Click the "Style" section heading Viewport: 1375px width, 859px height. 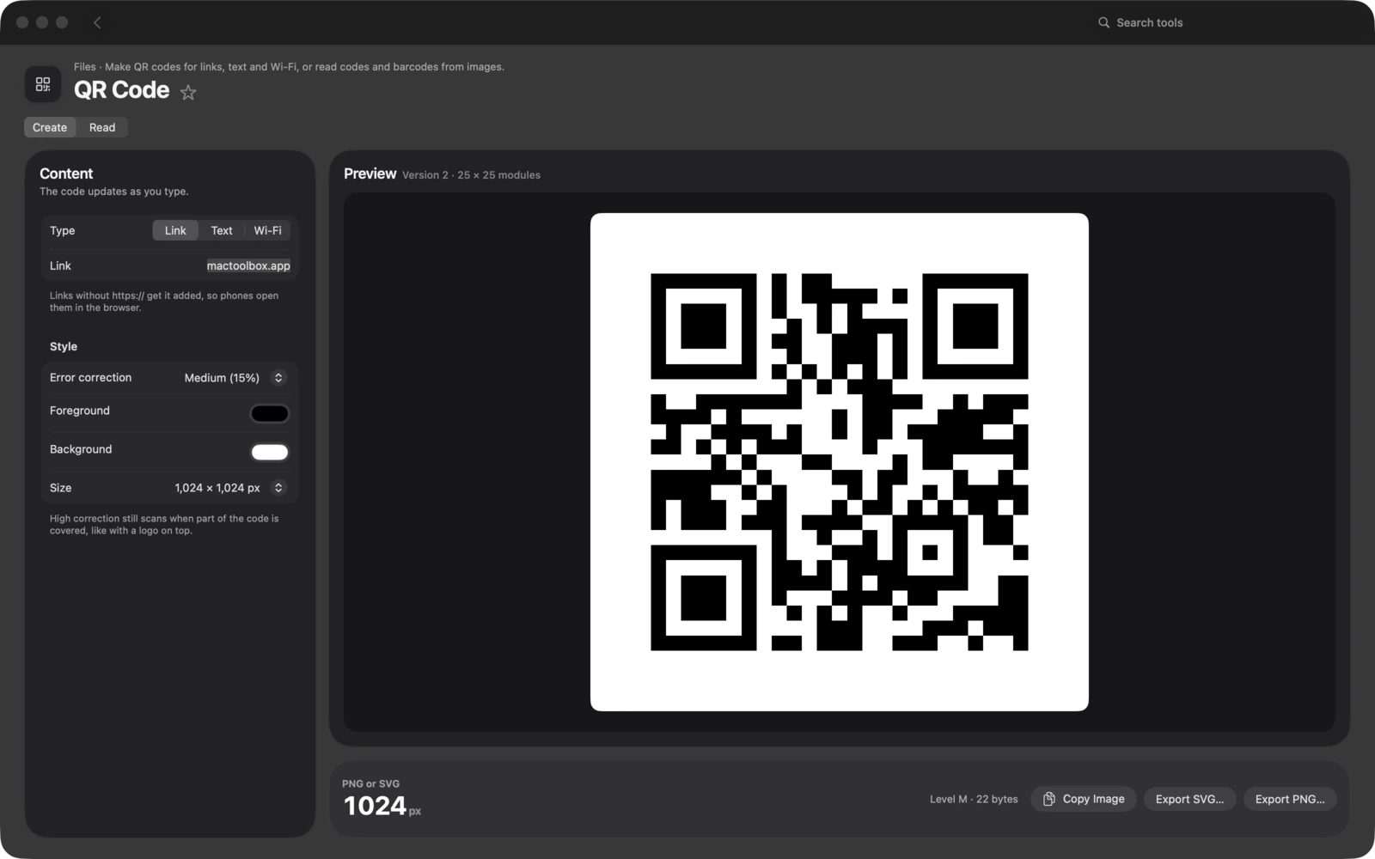coord(64,346)
